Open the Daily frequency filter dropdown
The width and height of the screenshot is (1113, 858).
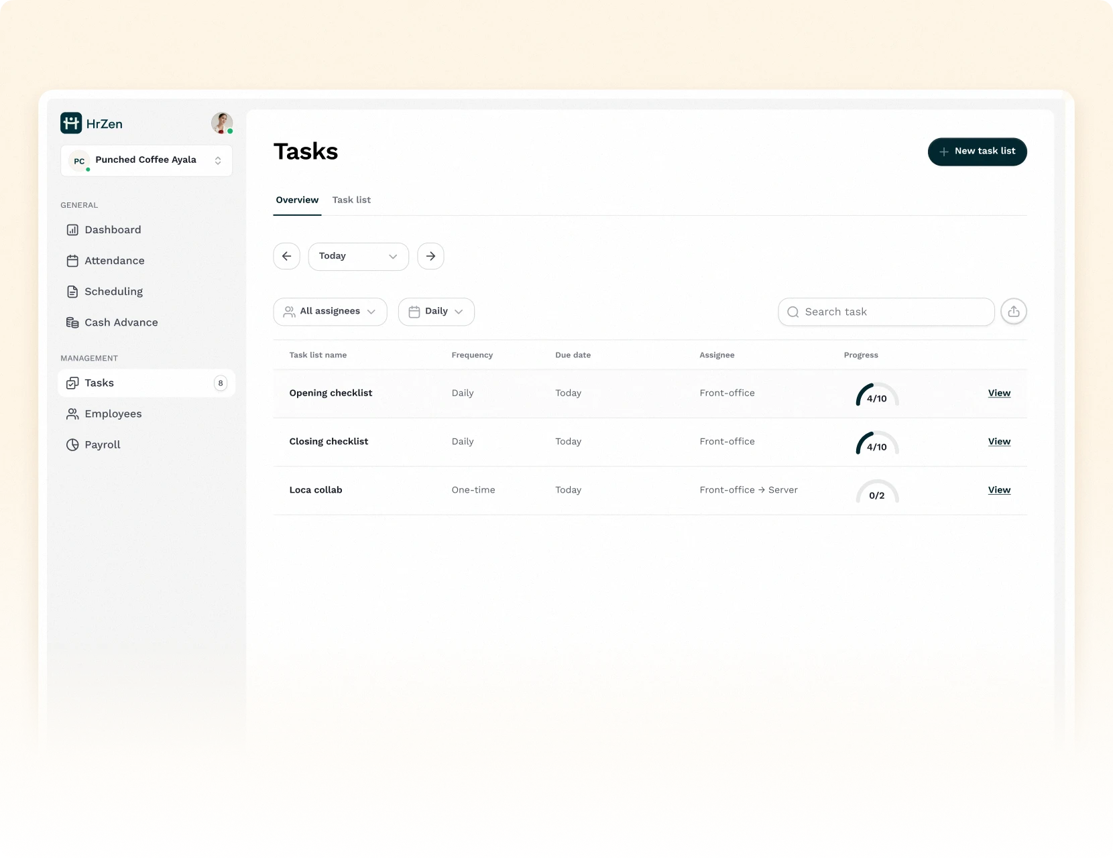coord(436,312)
